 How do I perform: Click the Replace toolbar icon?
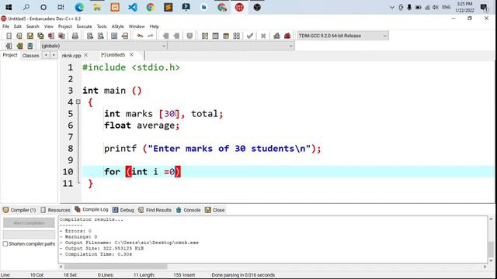click(x=100, y=36)
